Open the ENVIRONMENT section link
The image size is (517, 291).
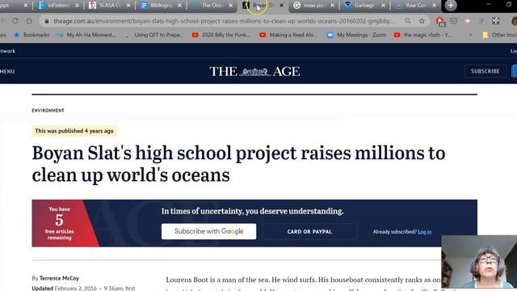coord(48,111)
